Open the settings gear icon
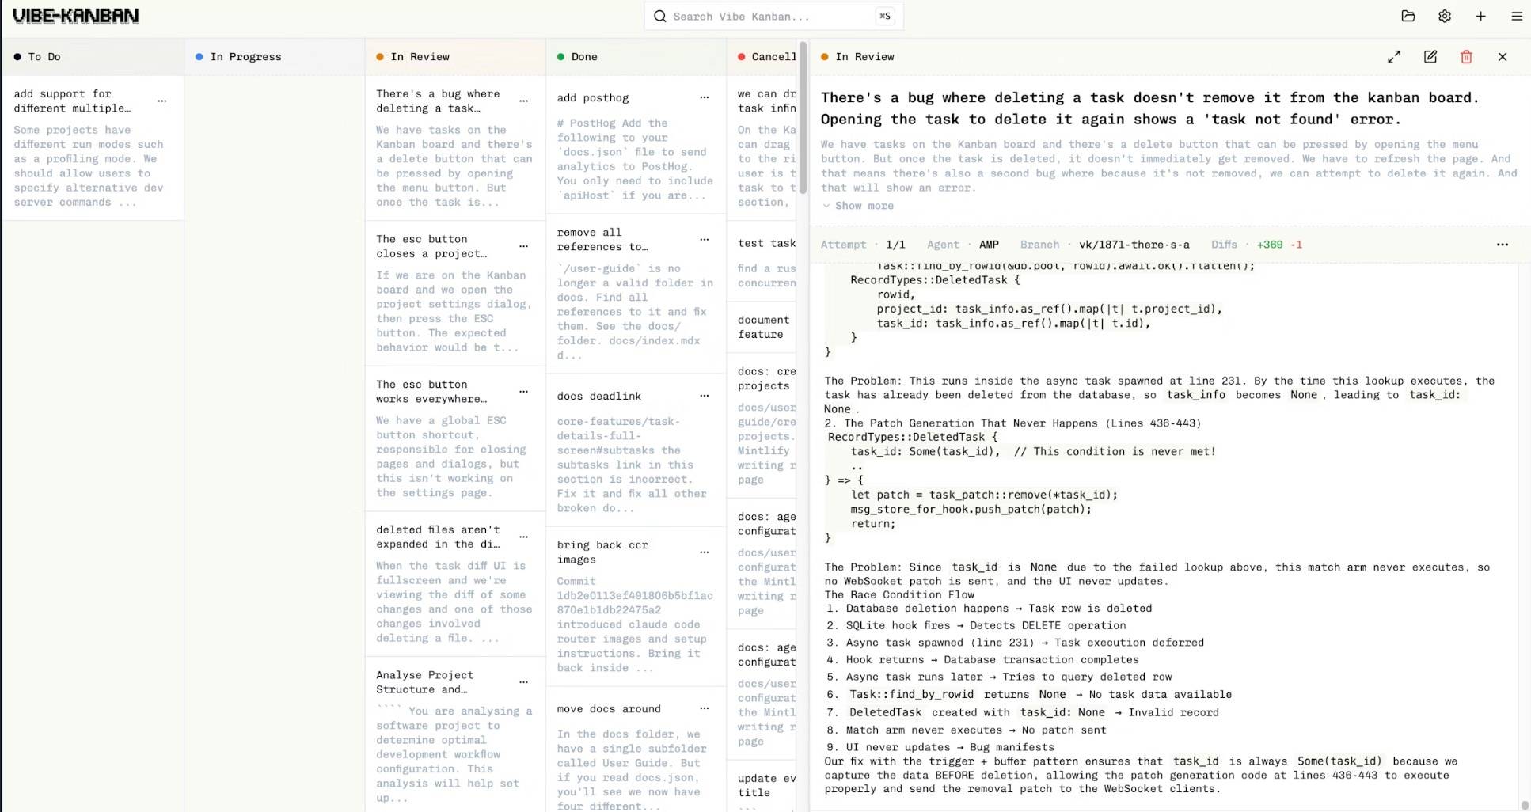1531x812 pixels. point(1444,16)
